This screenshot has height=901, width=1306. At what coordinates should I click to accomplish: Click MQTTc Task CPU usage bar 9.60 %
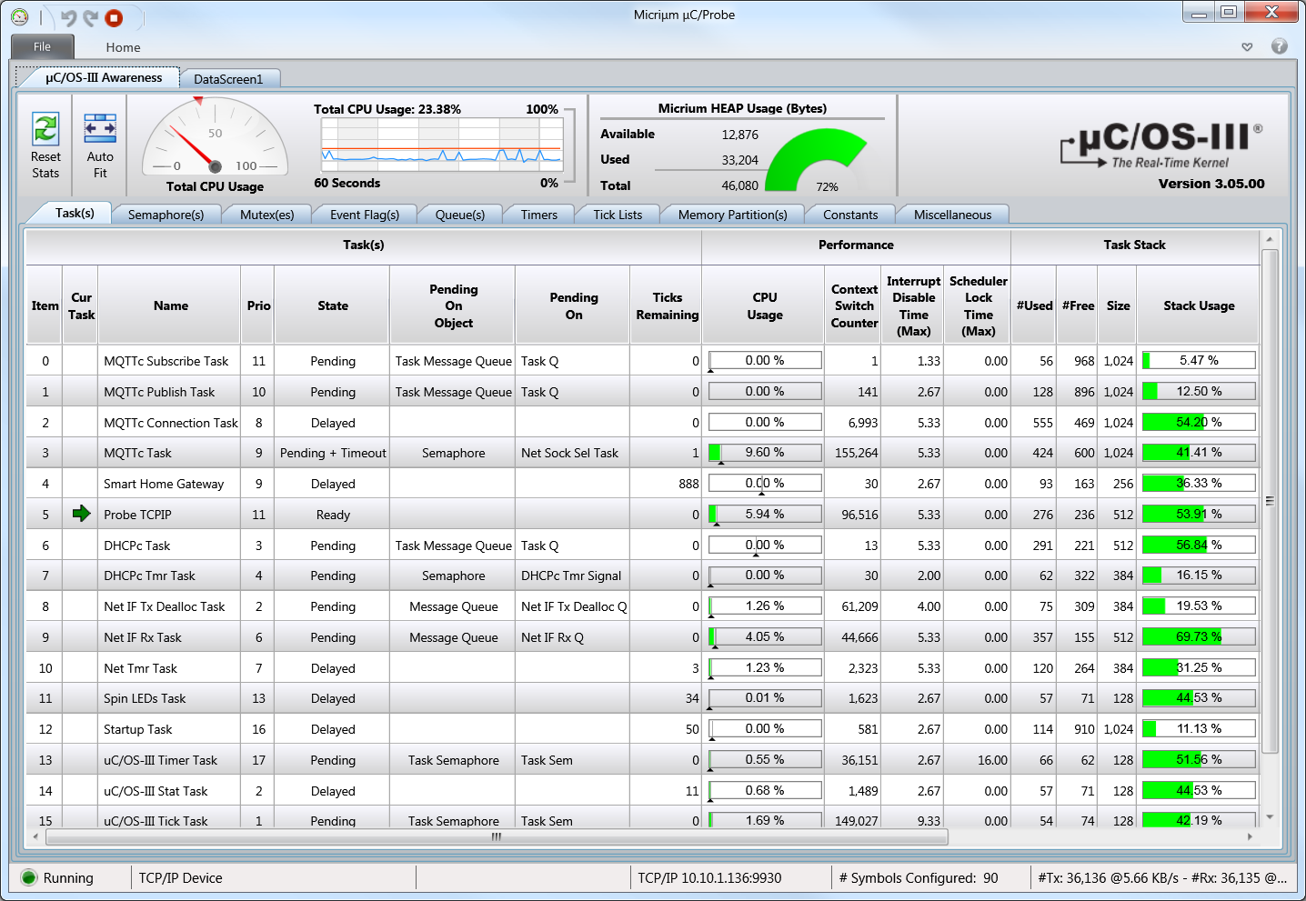point(765,452)
